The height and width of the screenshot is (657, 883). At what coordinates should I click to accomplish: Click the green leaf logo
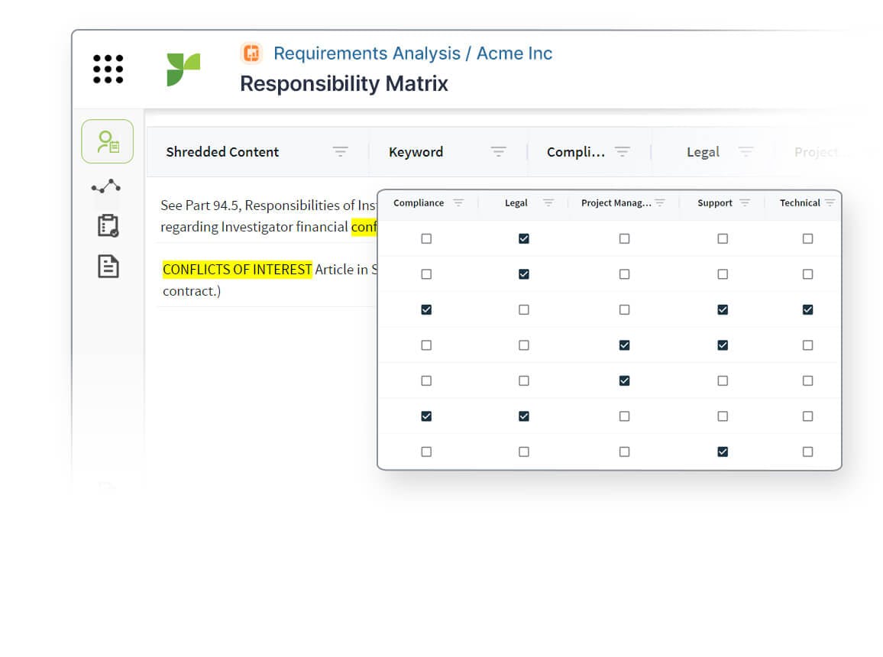183,70
